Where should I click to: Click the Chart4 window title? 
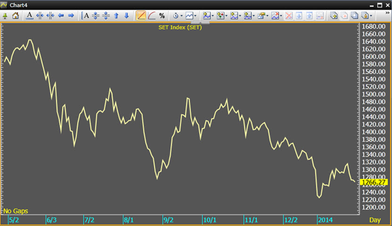click(19, 5)
